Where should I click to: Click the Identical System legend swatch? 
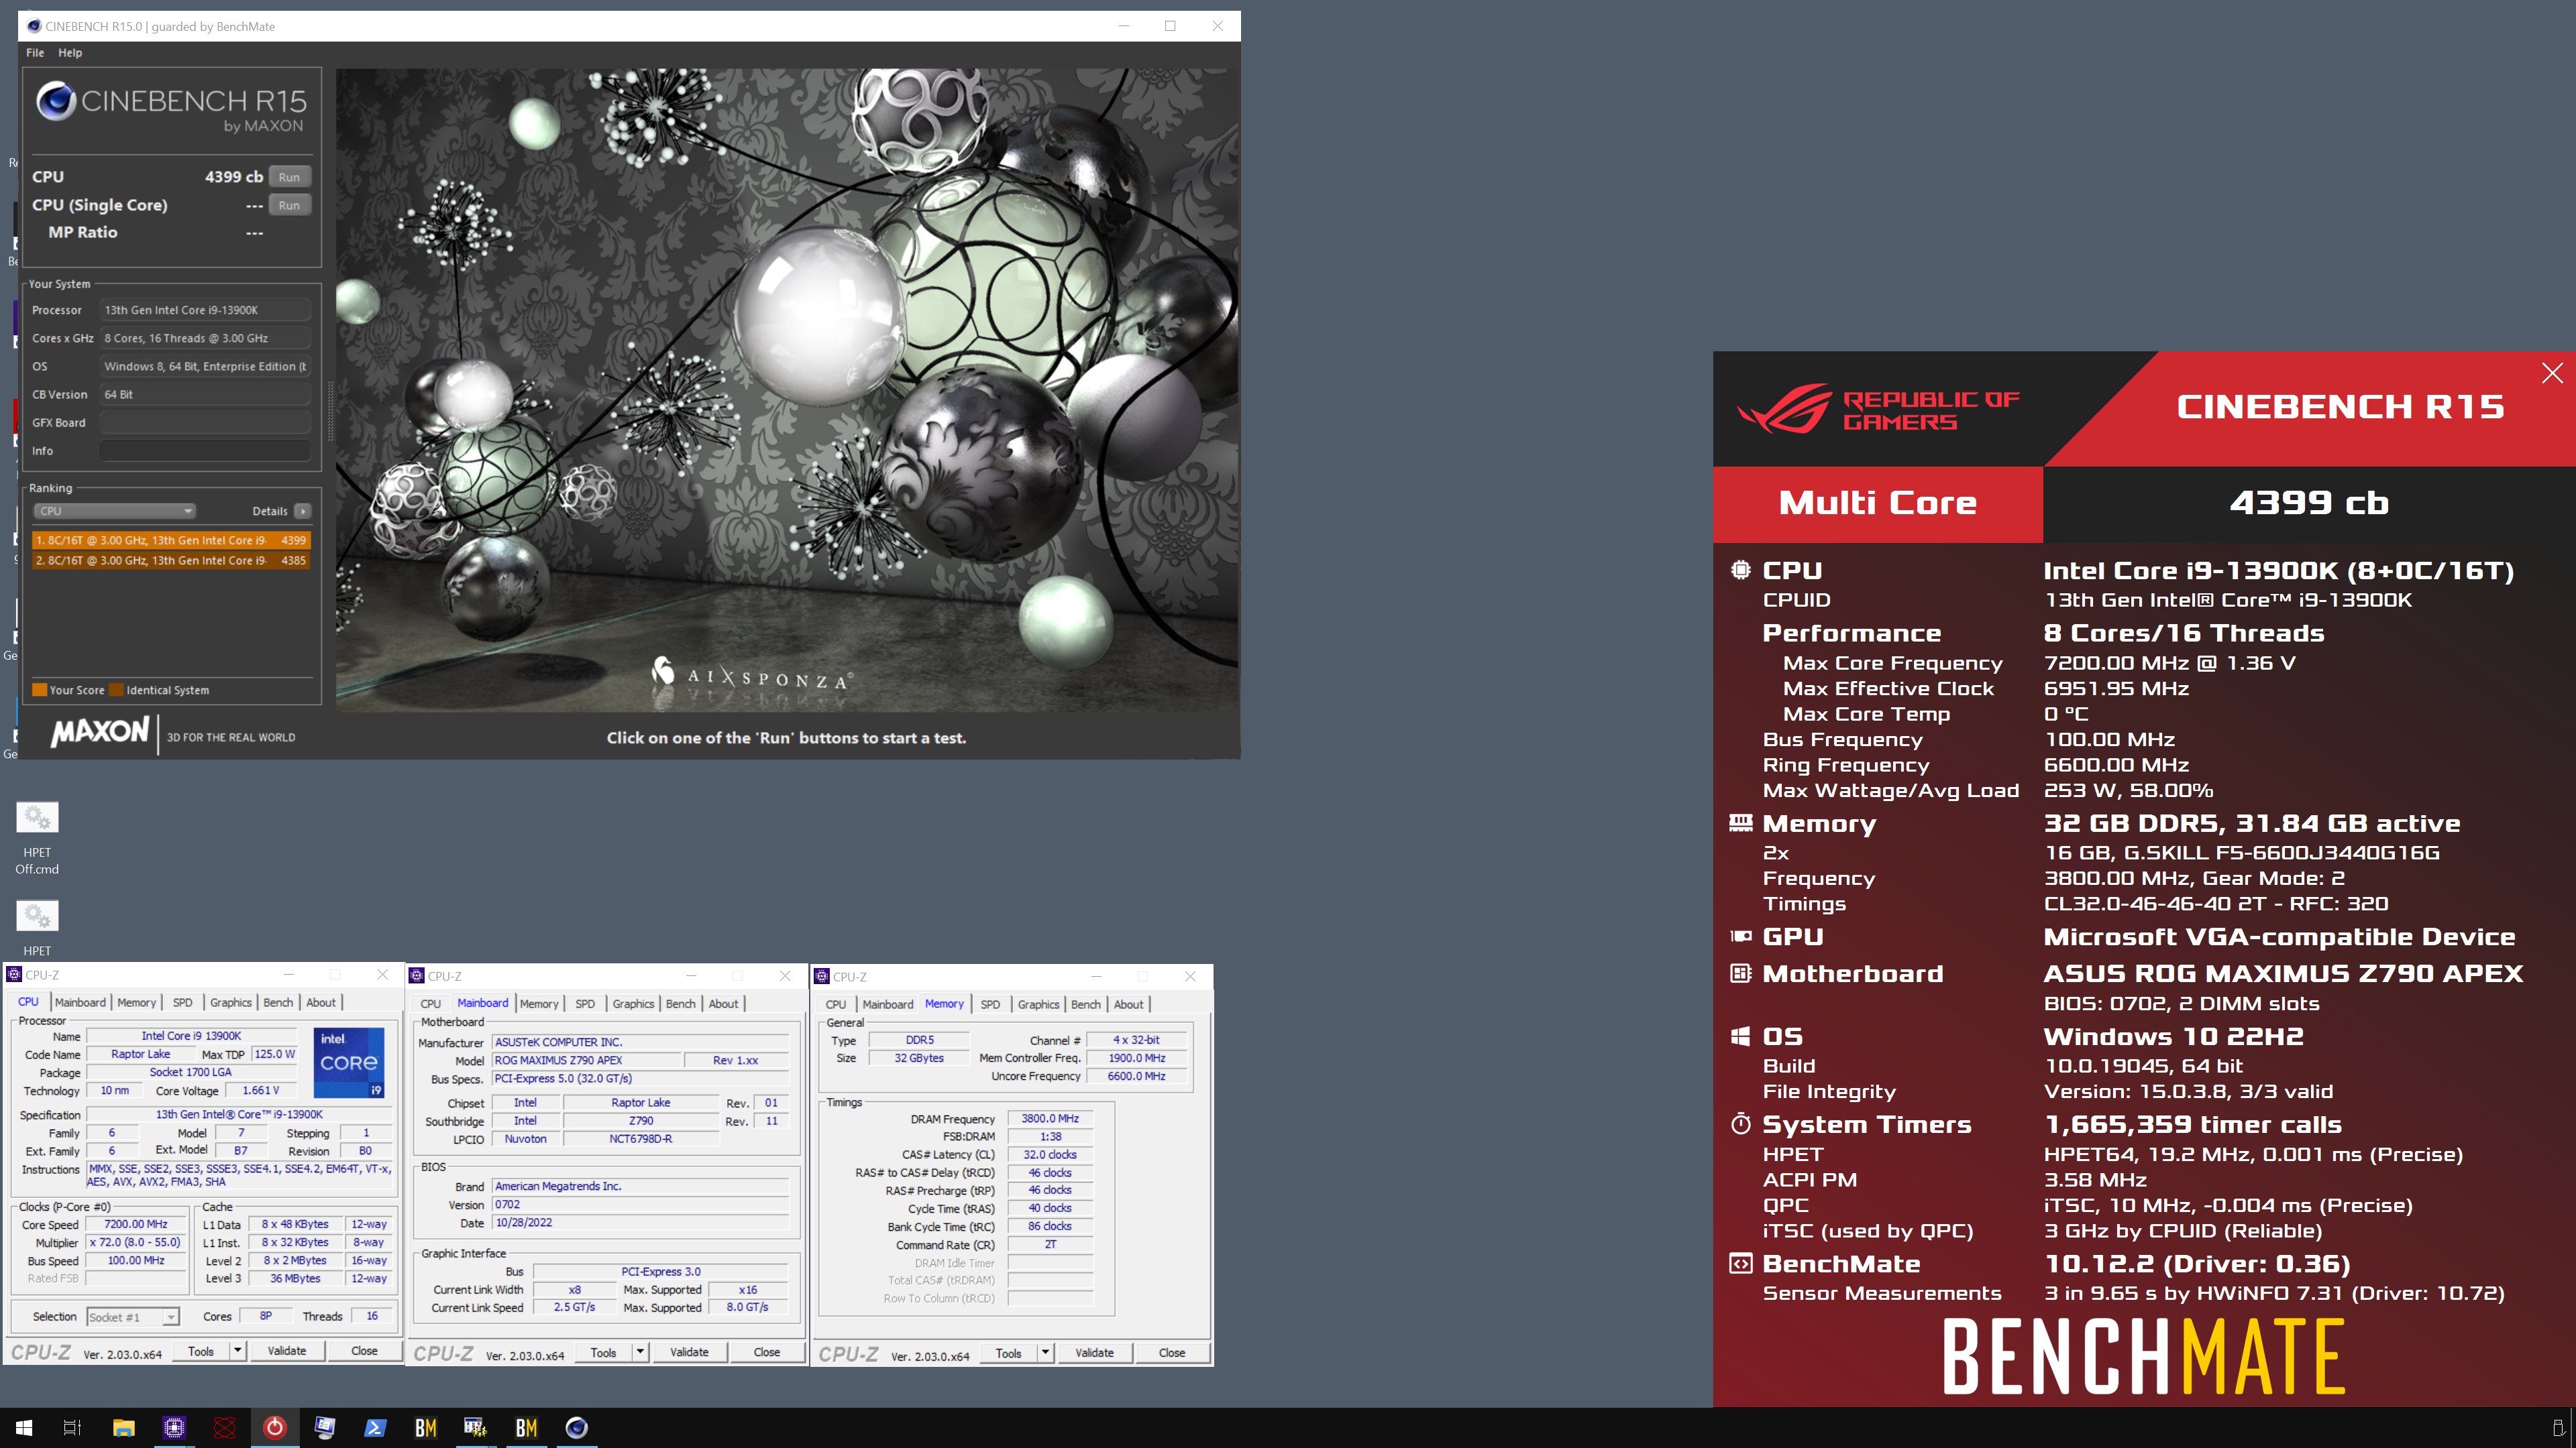point(116,690)
